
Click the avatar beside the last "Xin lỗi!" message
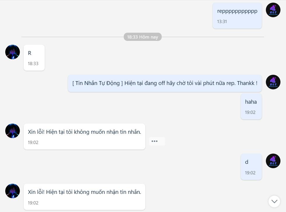coord(13,191)
